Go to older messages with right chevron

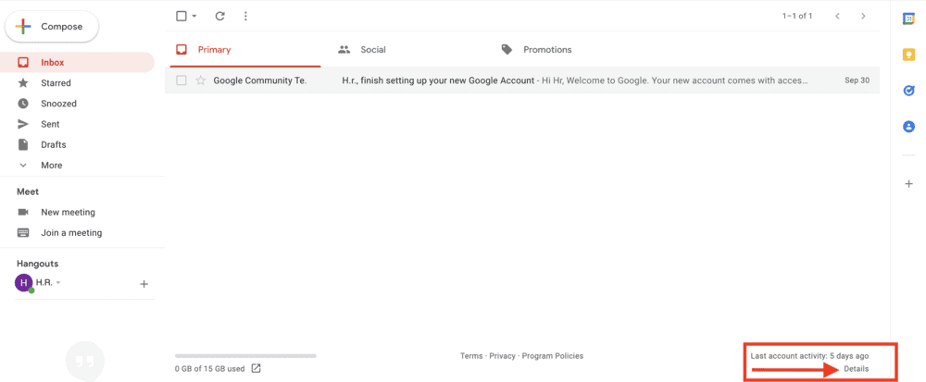coord(863,16)
